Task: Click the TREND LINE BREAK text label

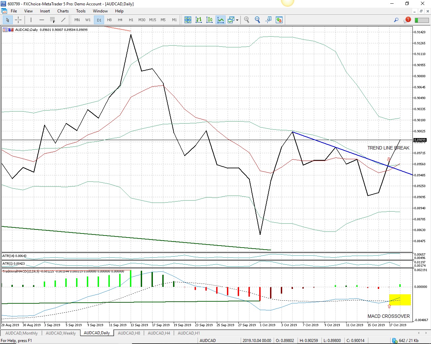Action: (x=388, y=148)
